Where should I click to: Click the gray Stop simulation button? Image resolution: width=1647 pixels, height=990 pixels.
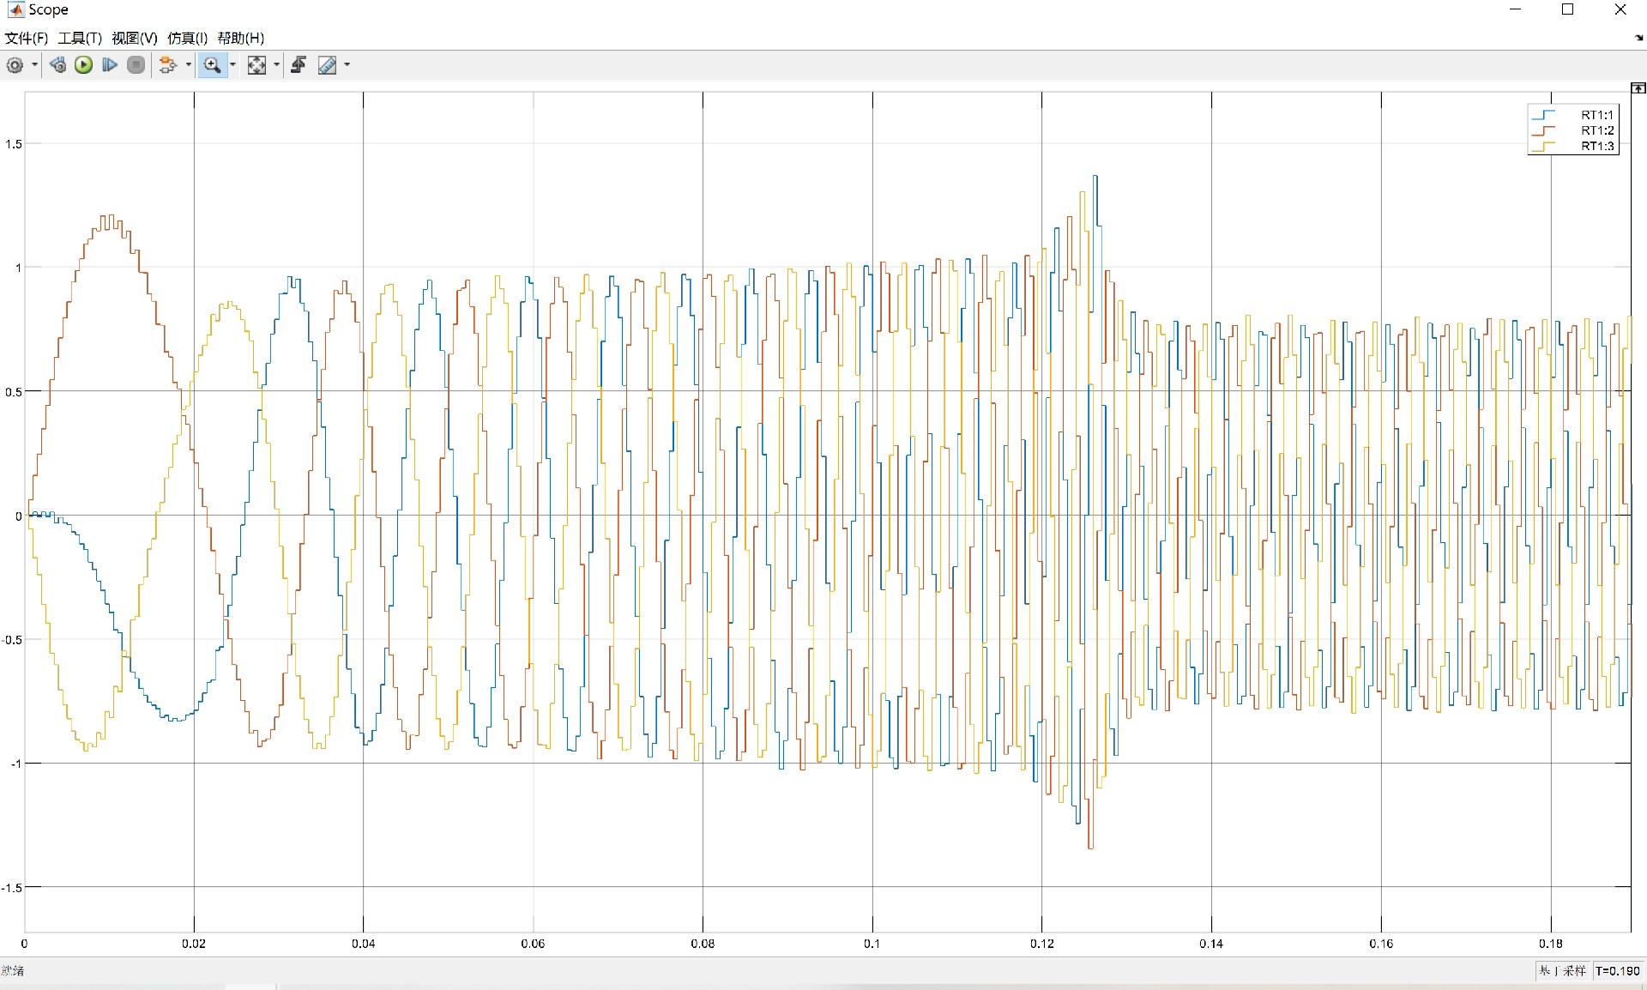pos(136,65)
